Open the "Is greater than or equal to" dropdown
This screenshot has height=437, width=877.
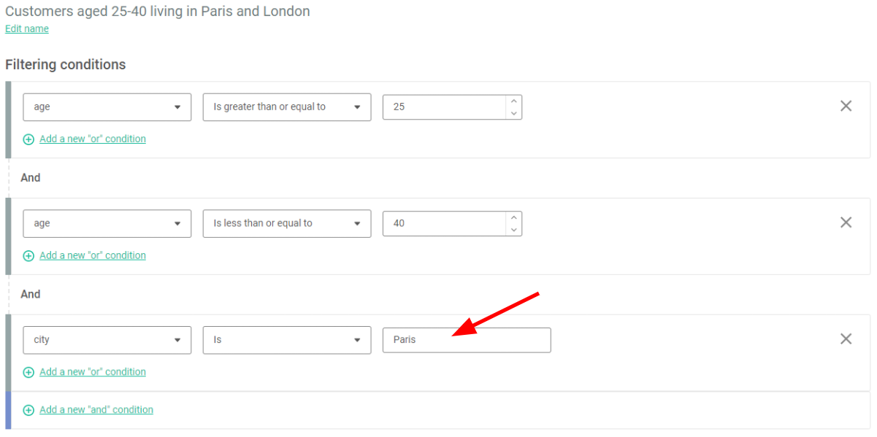pos(287,107)
